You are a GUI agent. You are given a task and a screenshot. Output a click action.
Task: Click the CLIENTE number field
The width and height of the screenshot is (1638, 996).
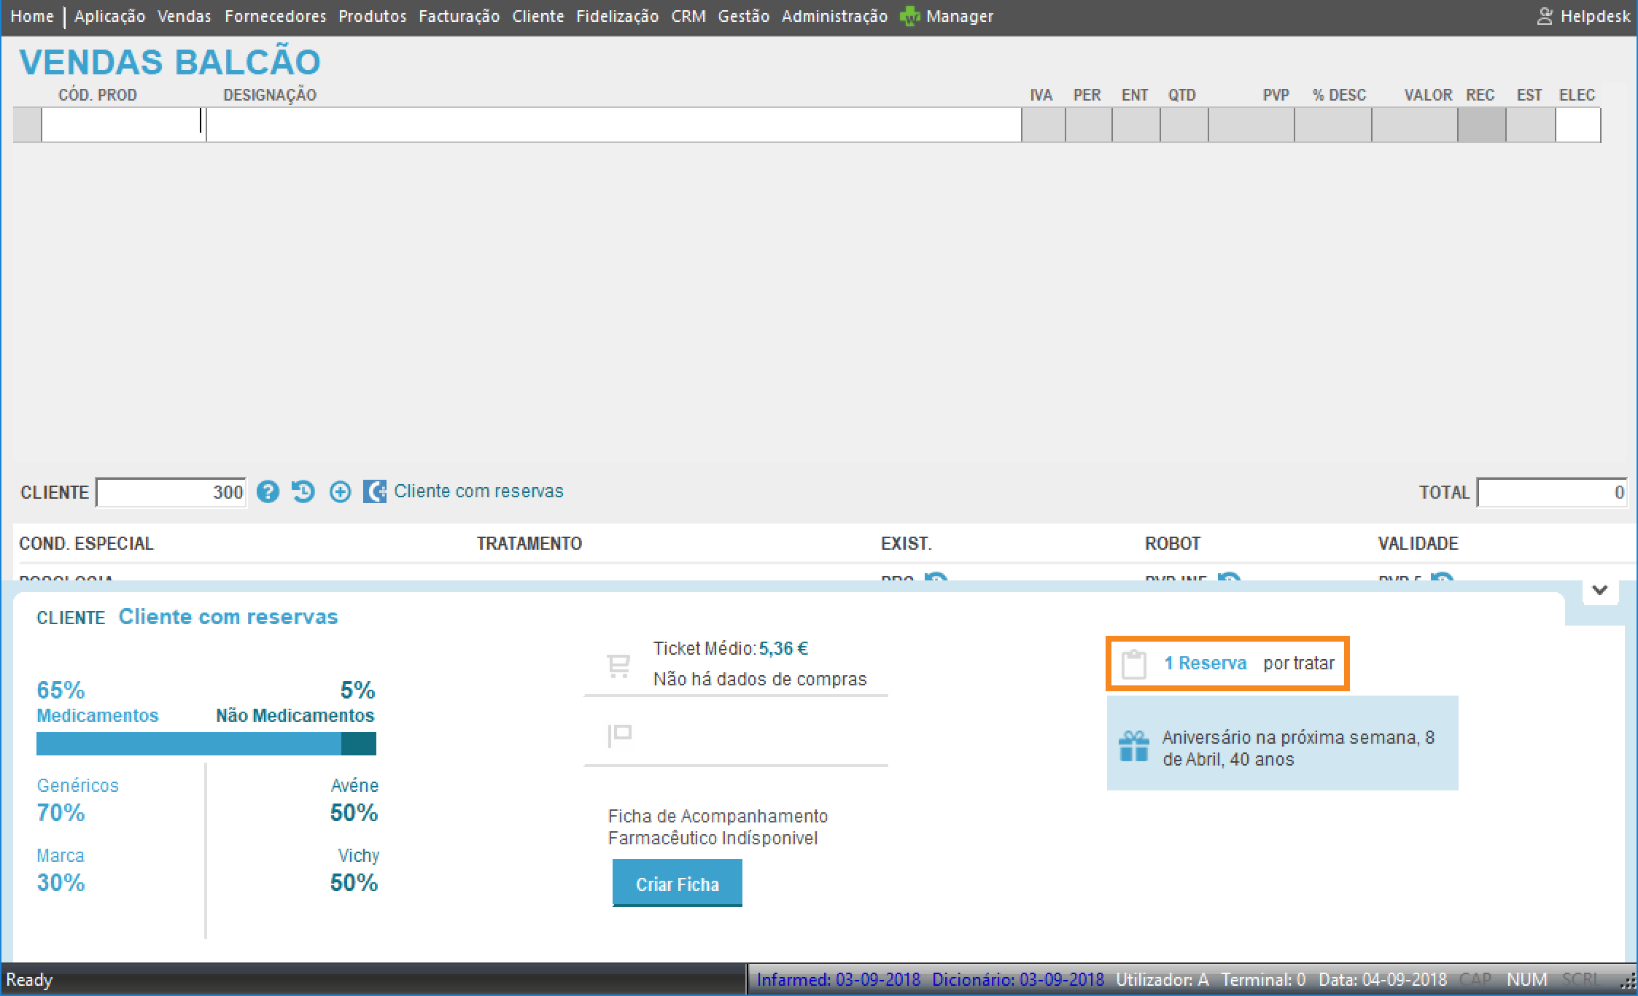[171, 492]
